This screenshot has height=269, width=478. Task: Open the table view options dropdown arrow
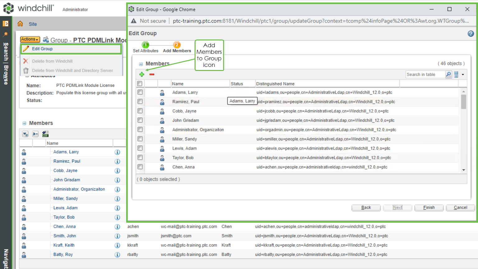click(x=463, y=75)
